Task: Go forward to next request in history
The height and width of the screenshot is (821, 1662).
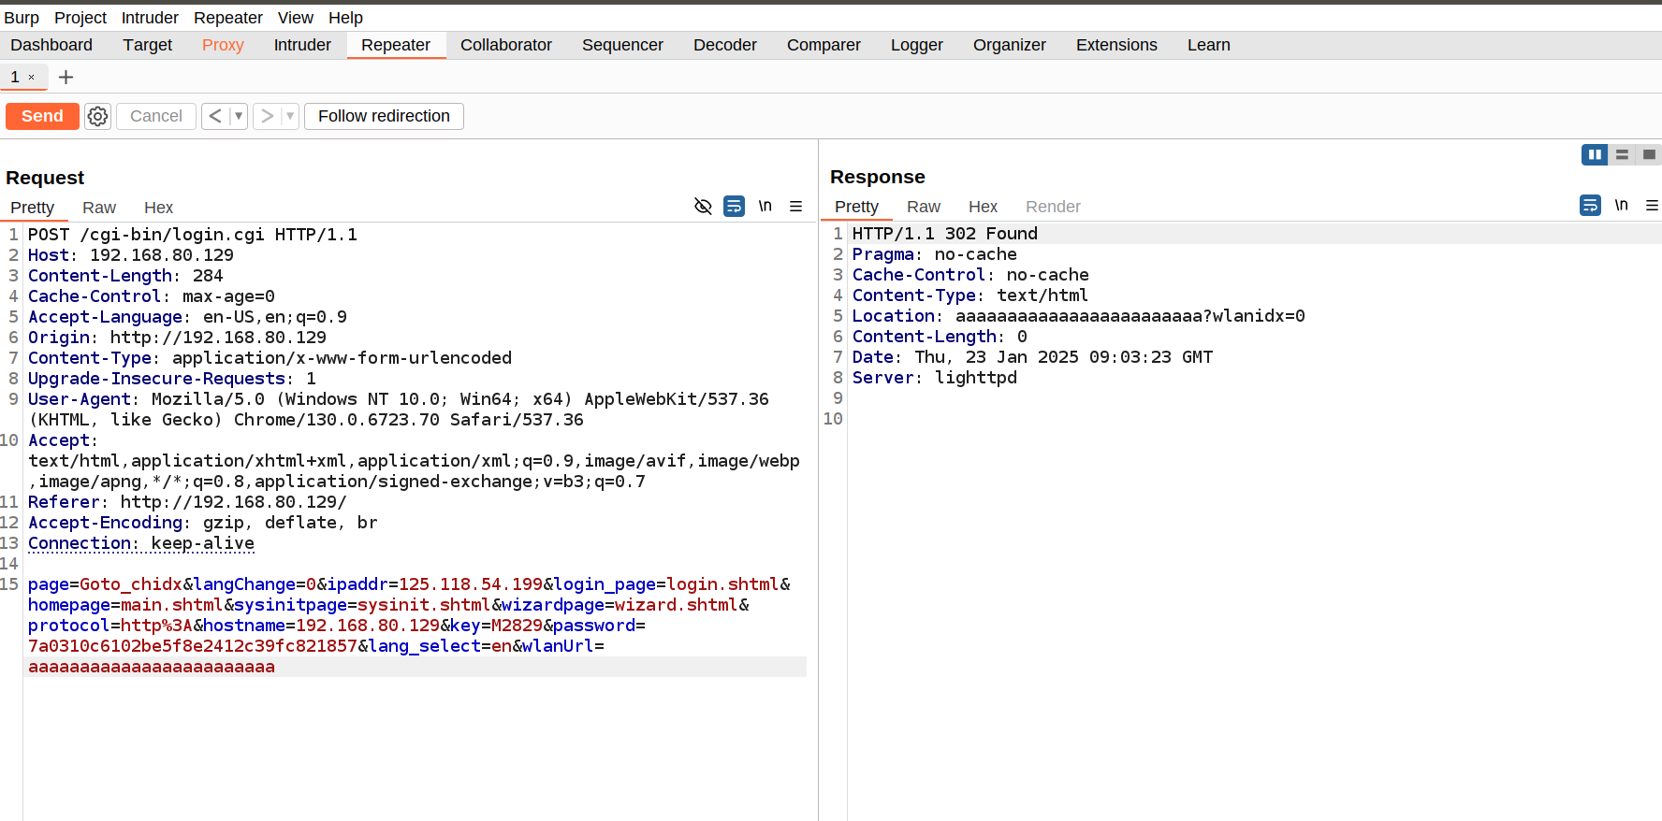Action: [267, 116]
